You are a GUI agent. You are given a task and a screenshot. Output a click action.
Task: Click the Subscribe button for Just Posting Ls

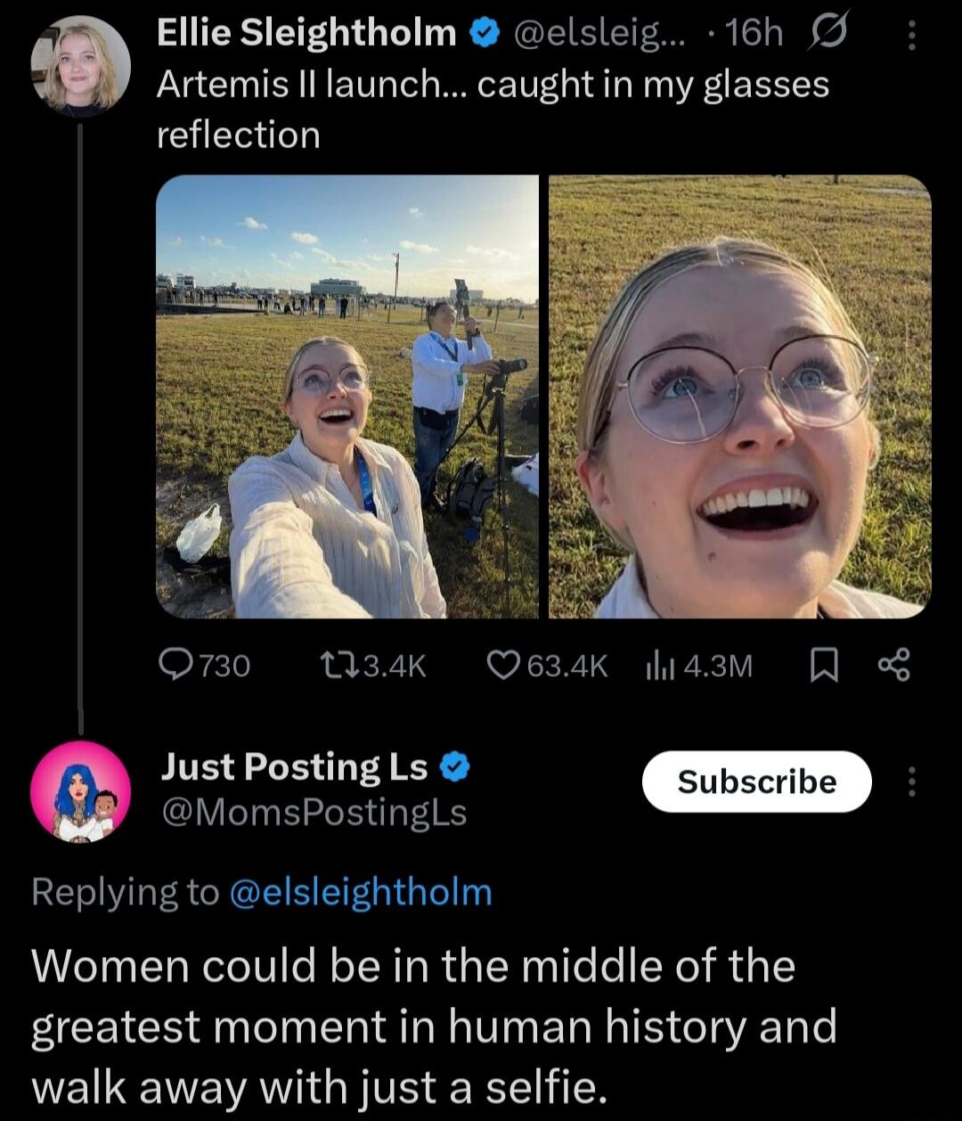[x=756, y=781]
